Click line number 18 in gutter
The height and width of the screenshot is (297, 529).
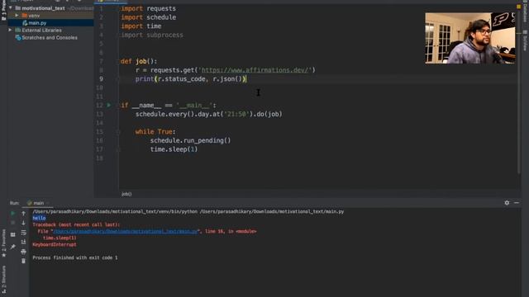click(x=99, y=158)
